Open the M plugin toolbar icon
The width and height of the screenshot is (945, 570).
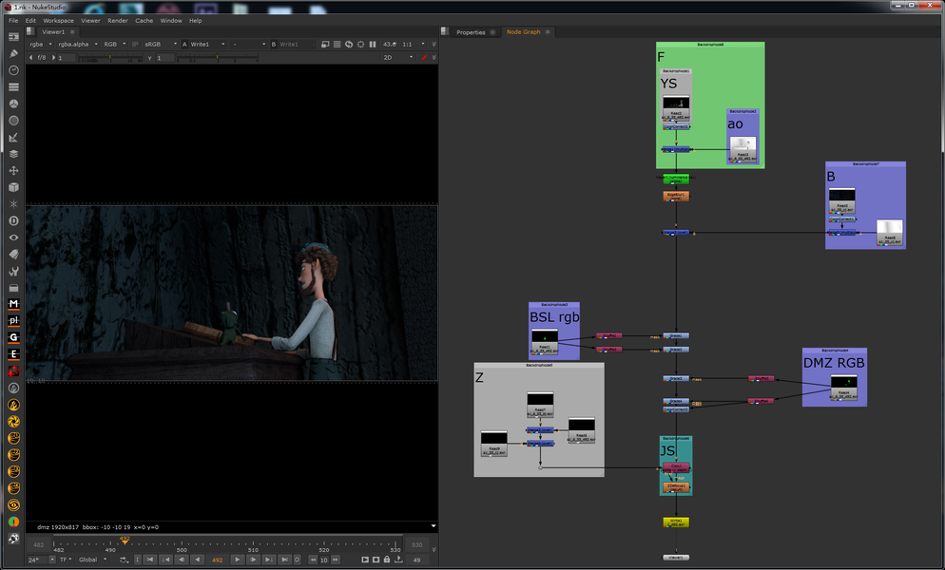(13, 304)
